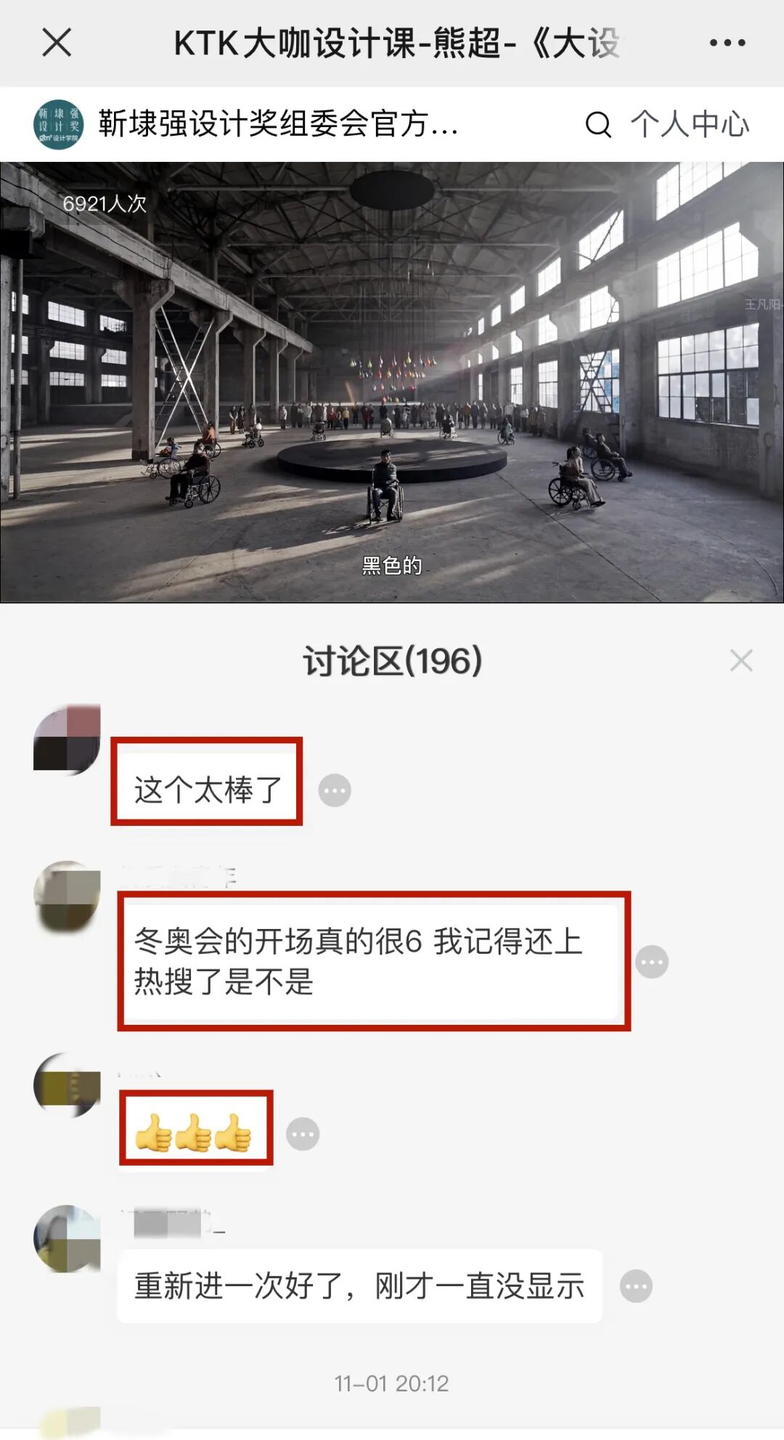Open options next to 重新进一次好了 comment

pyautogui.click(x=636, y=1287)
